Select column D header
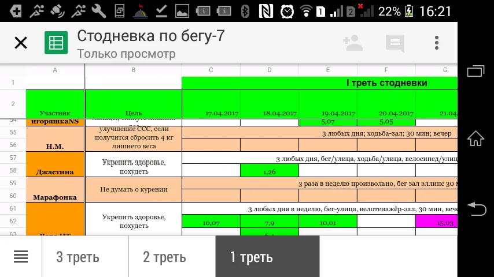Viewport: 494px width, 277px height. point(270,70)
